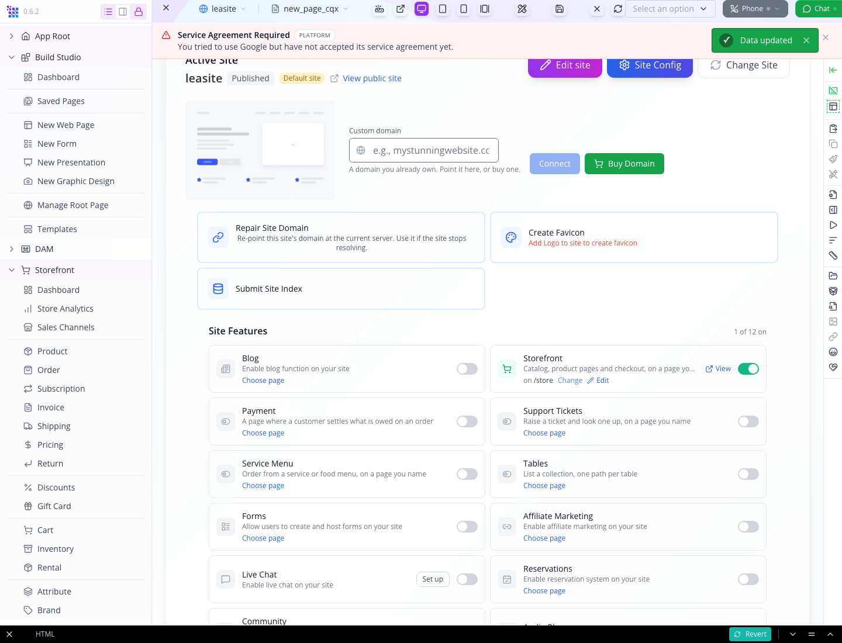Open the 'Select an option' dropdown
This screenshot has width=842, height=643.
point(671,9)
